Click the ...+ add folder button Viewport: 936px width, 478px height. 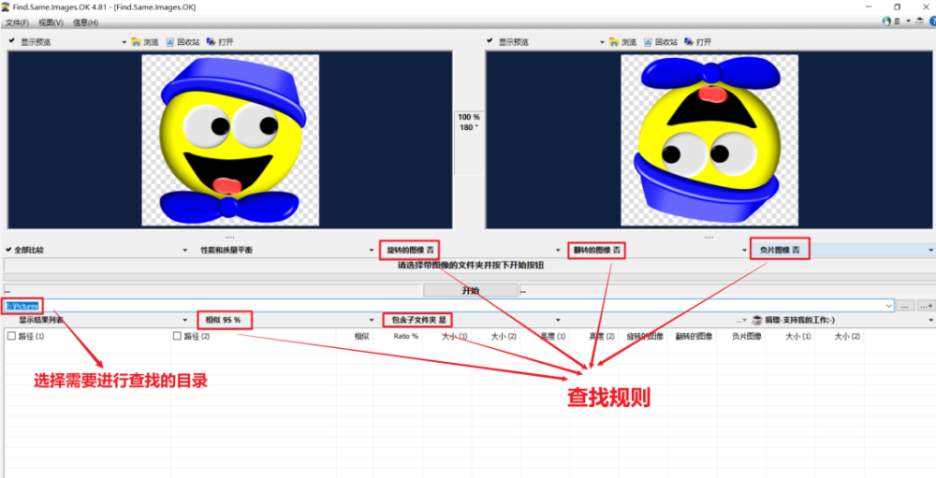926,306
